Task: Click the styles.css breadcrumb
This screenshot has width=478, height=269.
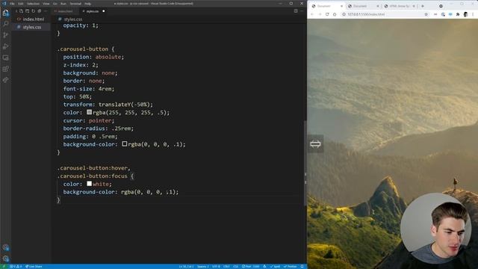Action: 72,19
